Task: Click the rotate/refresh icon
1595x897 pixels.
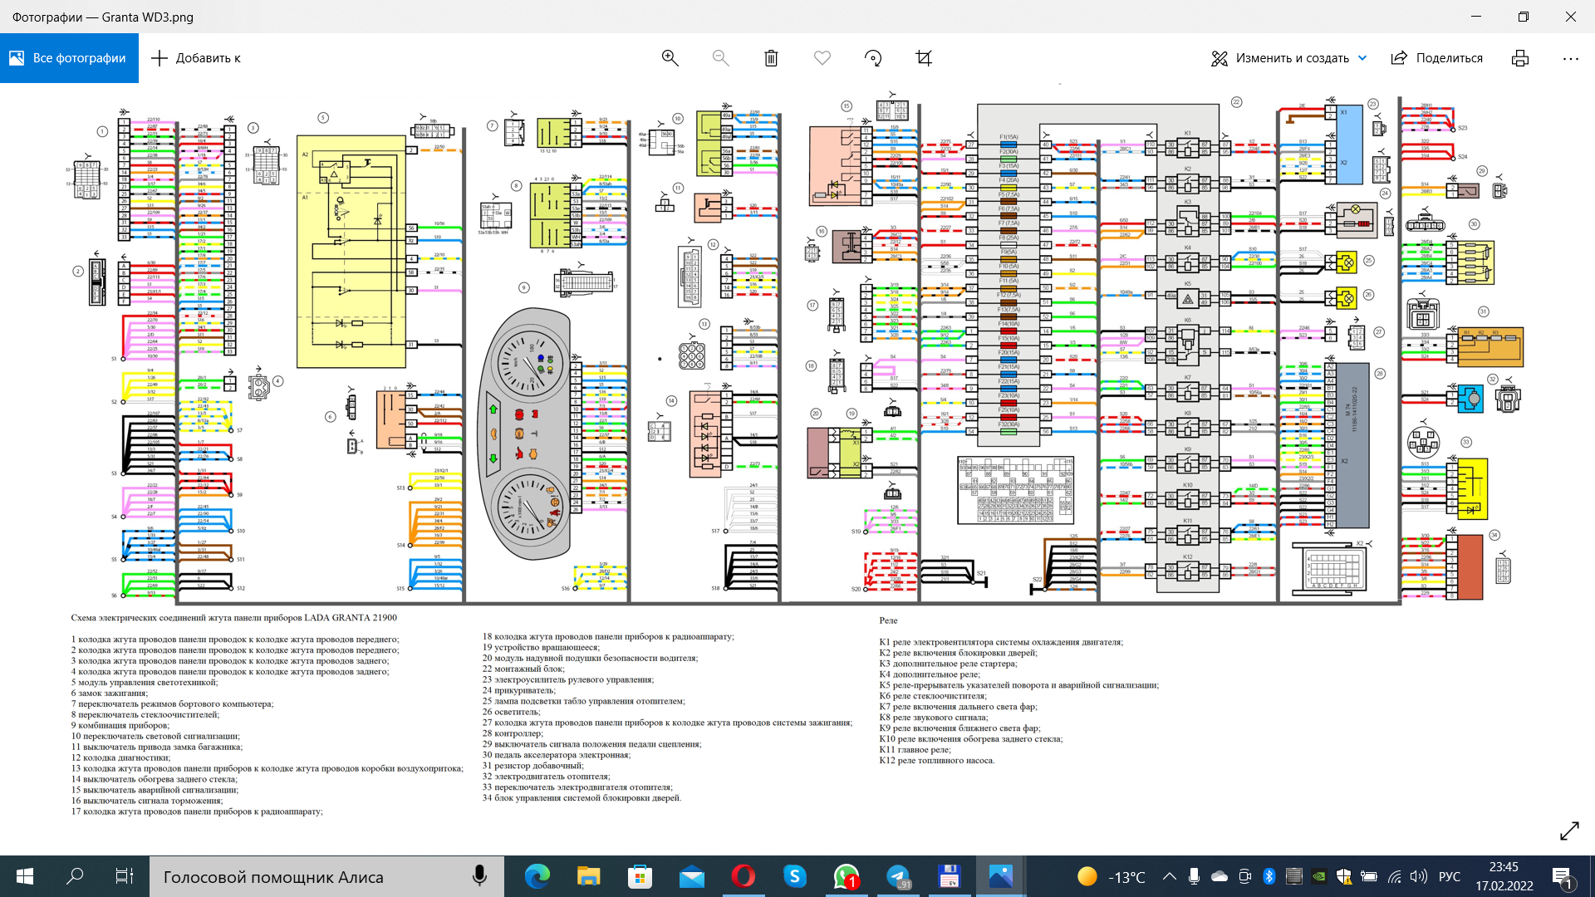Action: click(874, 58)
